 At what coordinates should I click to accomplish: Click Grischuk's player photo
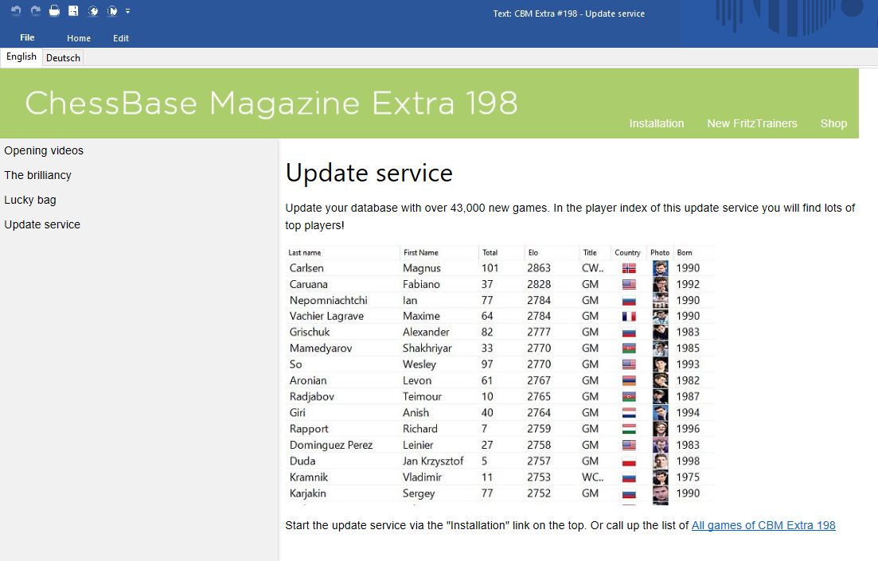coord(660,332)
